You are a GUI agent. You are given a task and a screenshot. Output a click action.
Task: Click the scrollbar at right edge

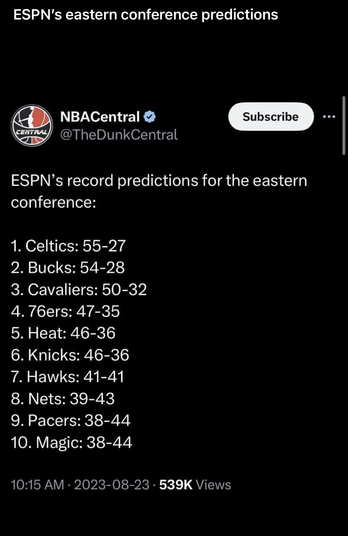point(343,125)
